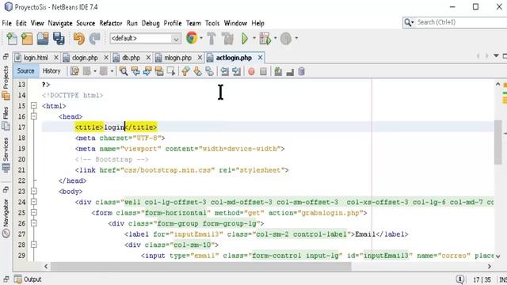Open Profile Project dropdown arrow
The height and width of the screenshot is (285, 507).
(x=296, y=38)
